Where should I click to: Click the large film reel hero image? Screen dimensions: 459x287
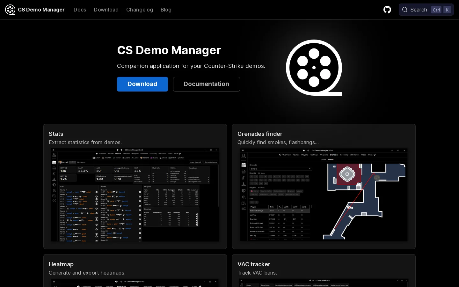(x=314, y=68)
